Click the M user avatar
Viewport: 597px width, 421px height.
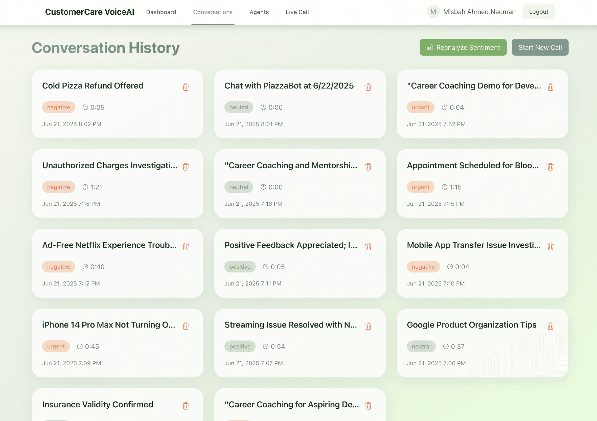pos(433,12)
